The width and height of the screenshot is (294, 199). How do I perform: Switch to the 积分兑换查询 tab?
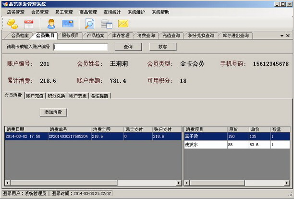click(201, 36)
